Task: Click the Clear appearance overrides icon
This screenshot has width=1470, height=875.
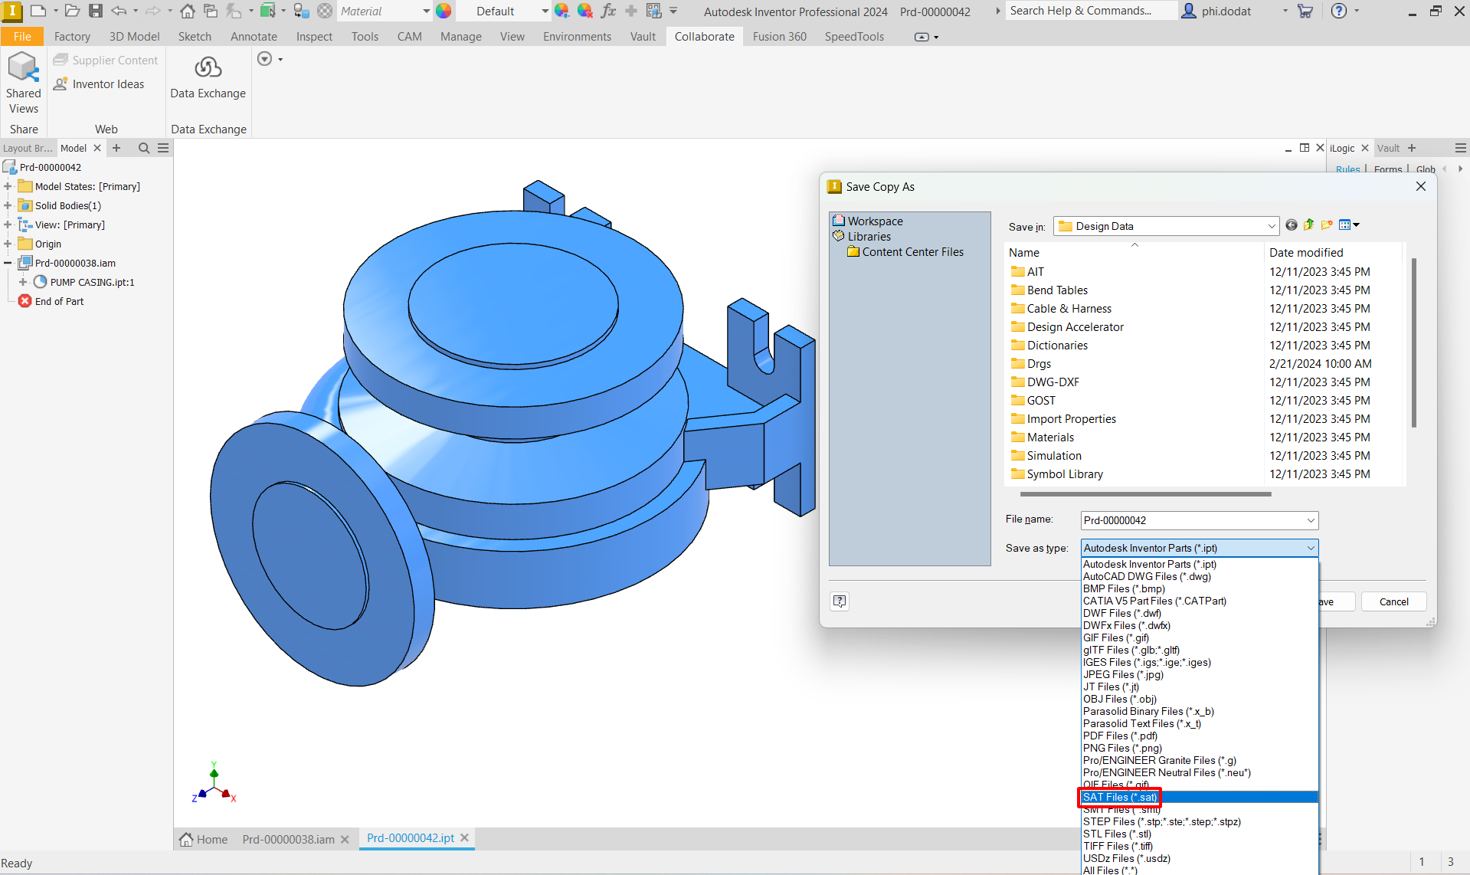Action: (585, 11)
